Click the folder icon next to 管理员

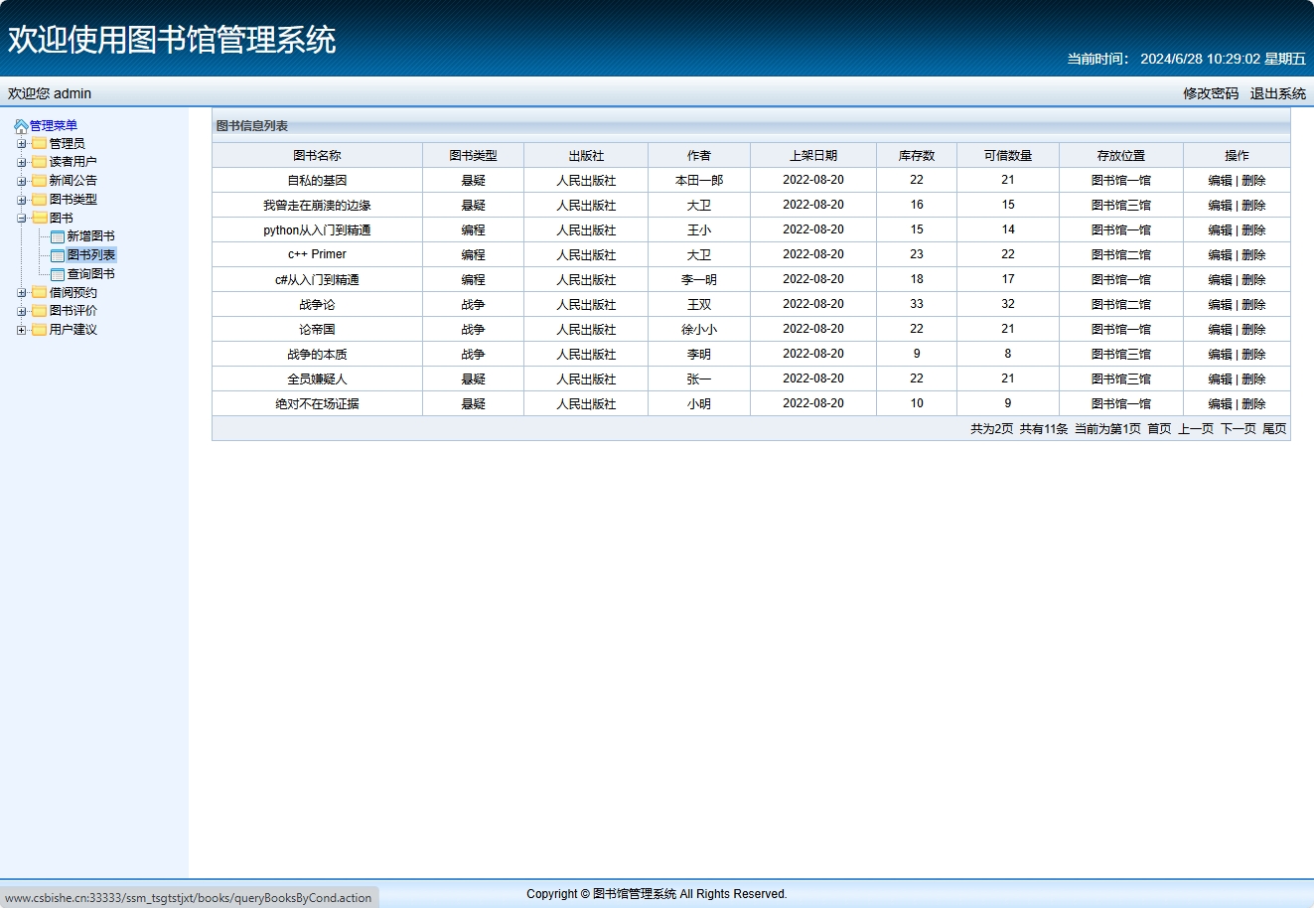(40, 144)
